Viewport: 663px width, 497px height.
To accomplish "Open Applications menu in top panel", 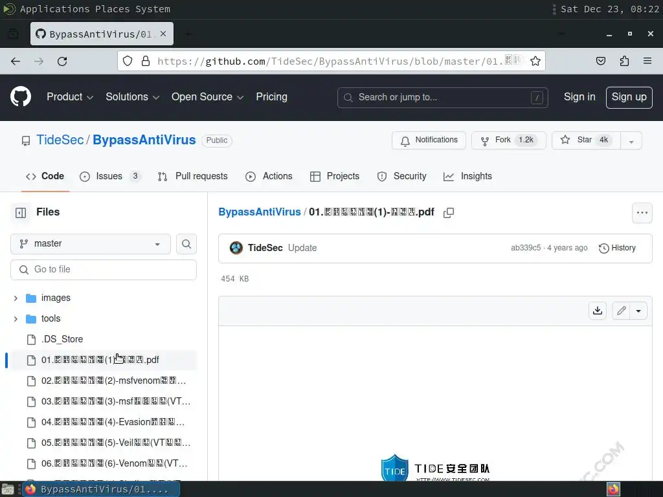I will pos(54,9).
